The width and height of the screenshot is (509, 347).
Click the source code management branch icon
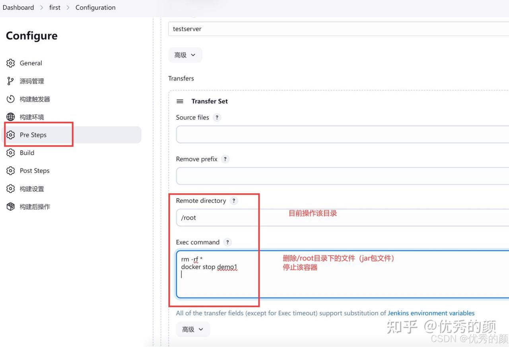point(11,81)
